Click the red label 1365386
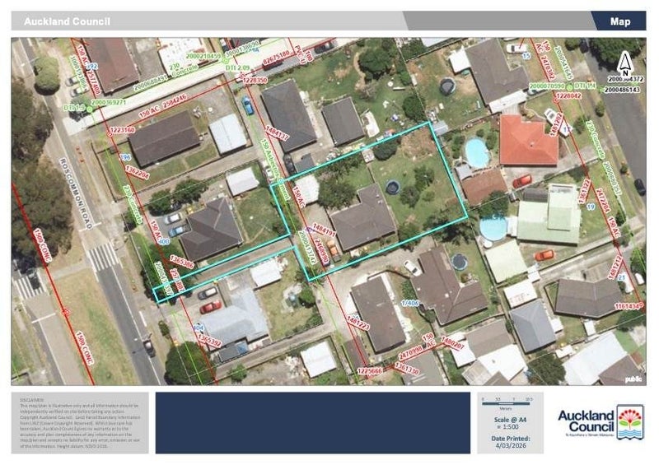 (x=181, y=262)
